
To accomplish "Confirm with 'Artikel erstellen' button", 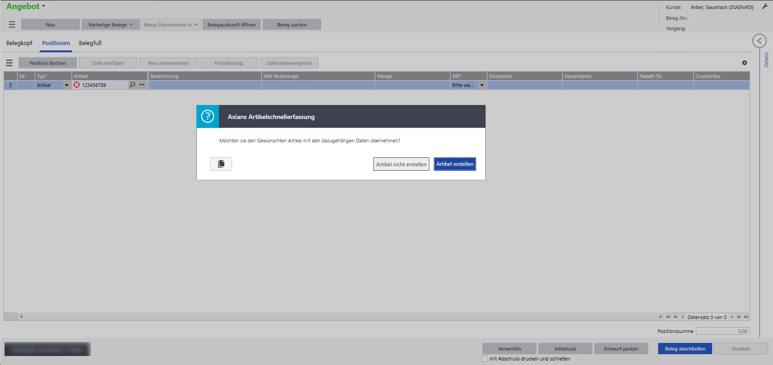I will [455, 164].
